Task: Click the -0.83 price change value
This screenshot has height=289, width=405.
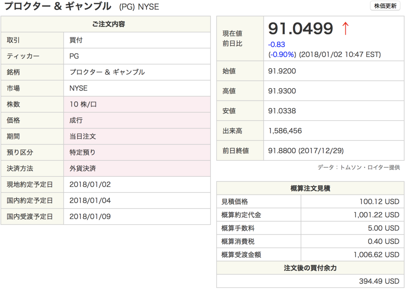Action: pyautogui.click(x=276, y=44)
